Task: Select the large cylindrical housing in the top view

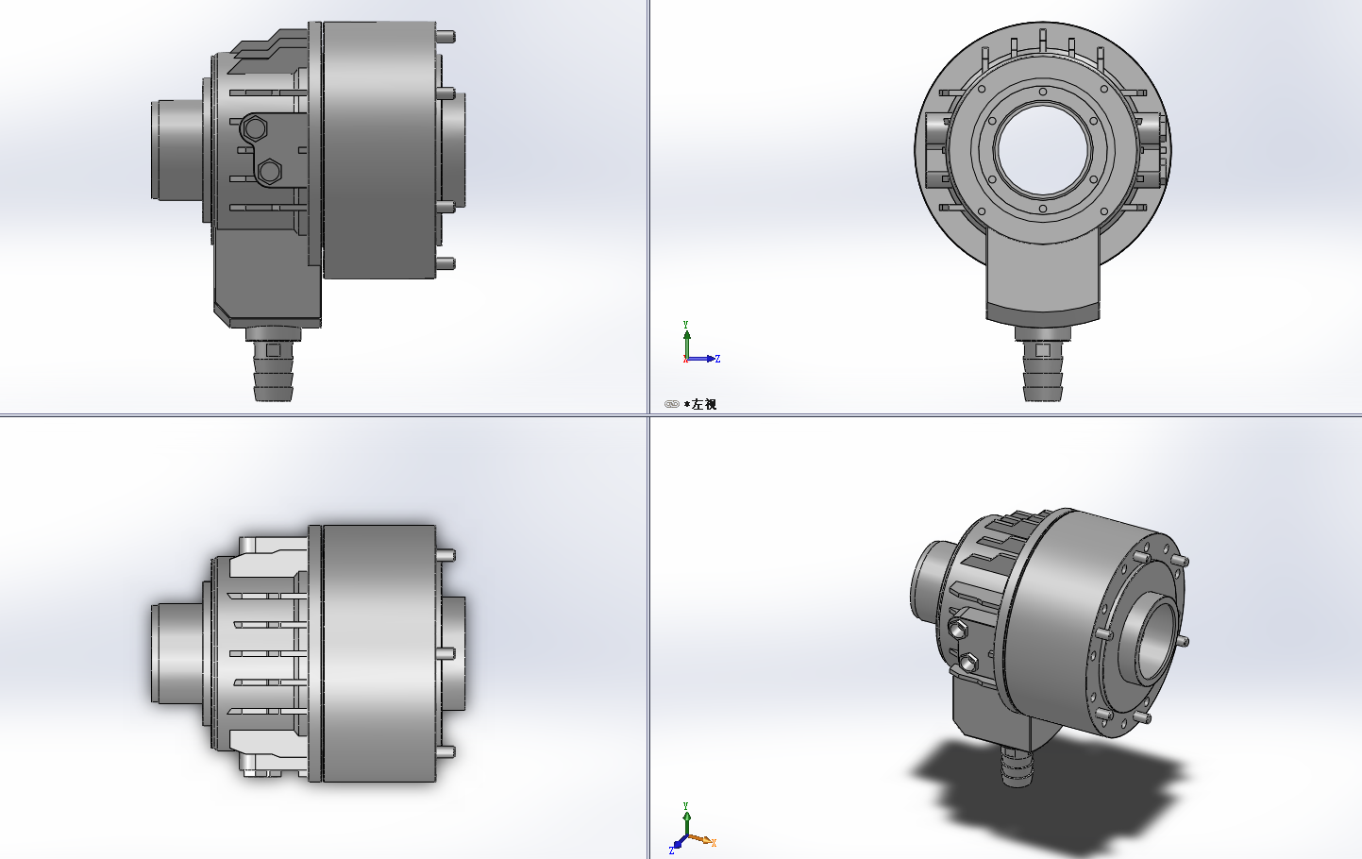Action: (379, 653)
